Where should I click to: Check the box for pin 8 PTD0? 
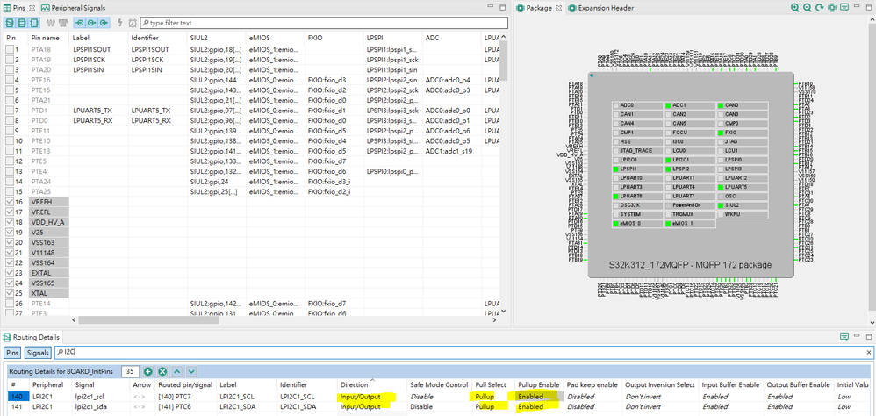coord(10,120)
